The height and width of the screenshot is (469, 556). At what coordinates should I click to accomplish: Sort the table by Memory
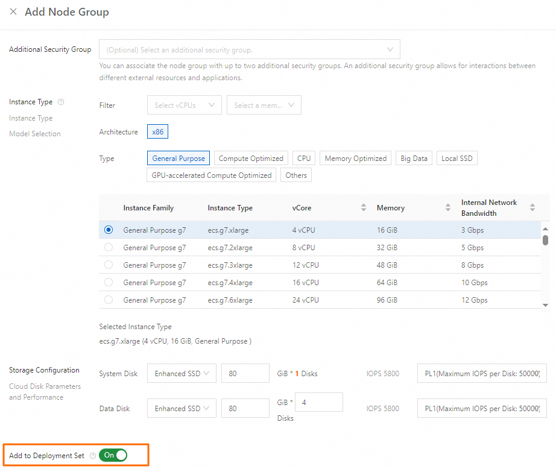point(448,208)
